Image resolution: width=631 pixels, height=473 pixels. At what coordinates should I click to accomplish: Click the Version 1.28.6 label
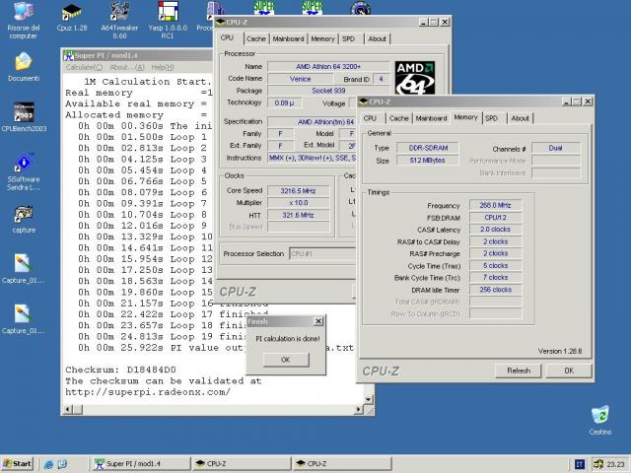pos(560,351)
